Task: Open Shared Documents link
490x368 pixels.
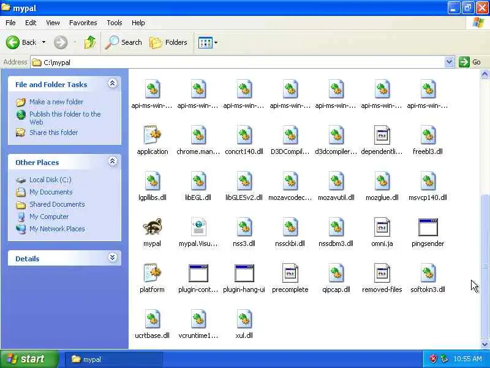Action: tap(57, 204)
